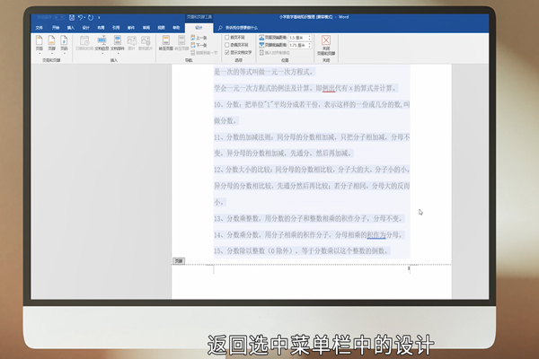The height and width of the screenshot is (359, 539).
Task: Open the 页码 (Page Number) dropdown
Action: (x=64, y=44)
